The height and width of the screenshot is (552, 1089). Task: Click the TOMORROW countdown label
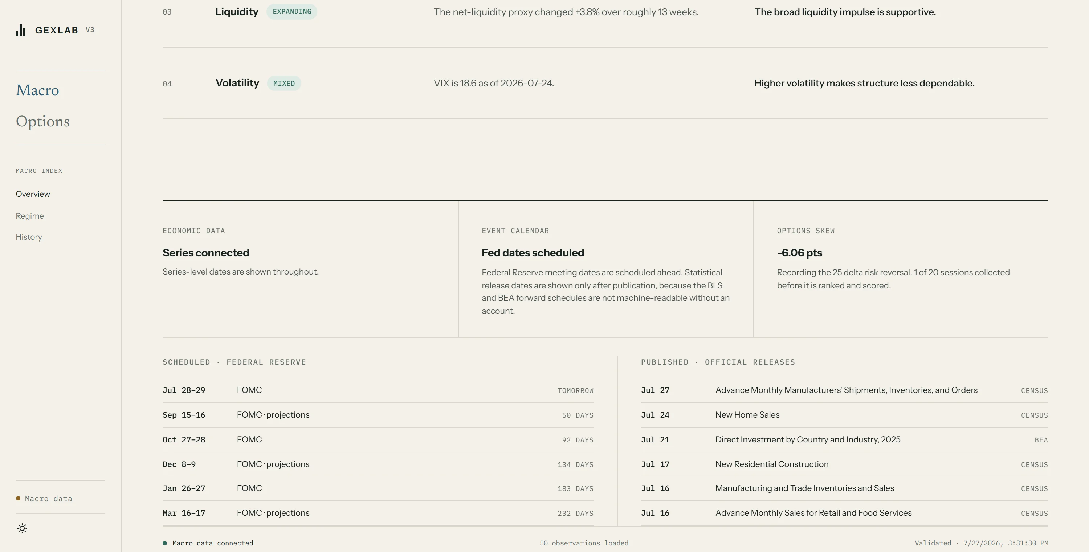(x=575, y=390)
